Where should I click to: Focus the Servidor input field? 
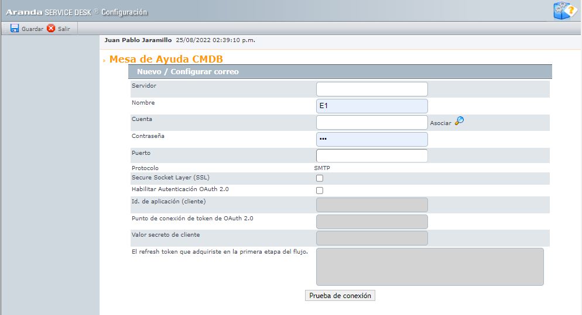[x=372, y=89]
